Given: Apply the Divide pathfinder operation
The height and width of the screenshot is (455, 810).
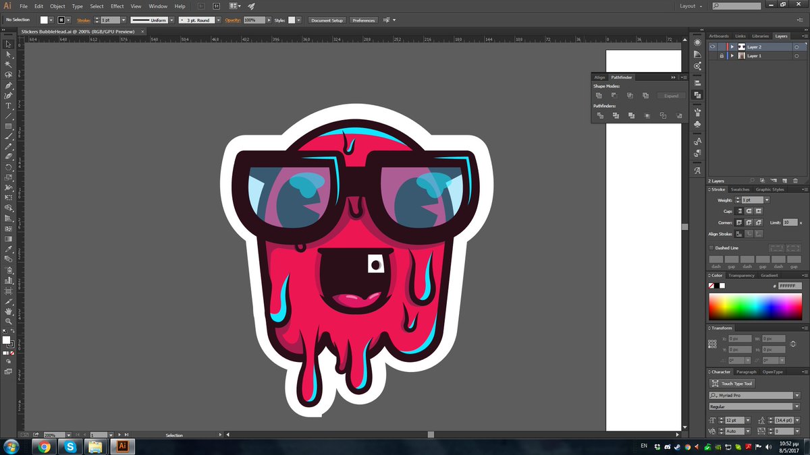Looking at the screenshot, I should pos(600,115).
